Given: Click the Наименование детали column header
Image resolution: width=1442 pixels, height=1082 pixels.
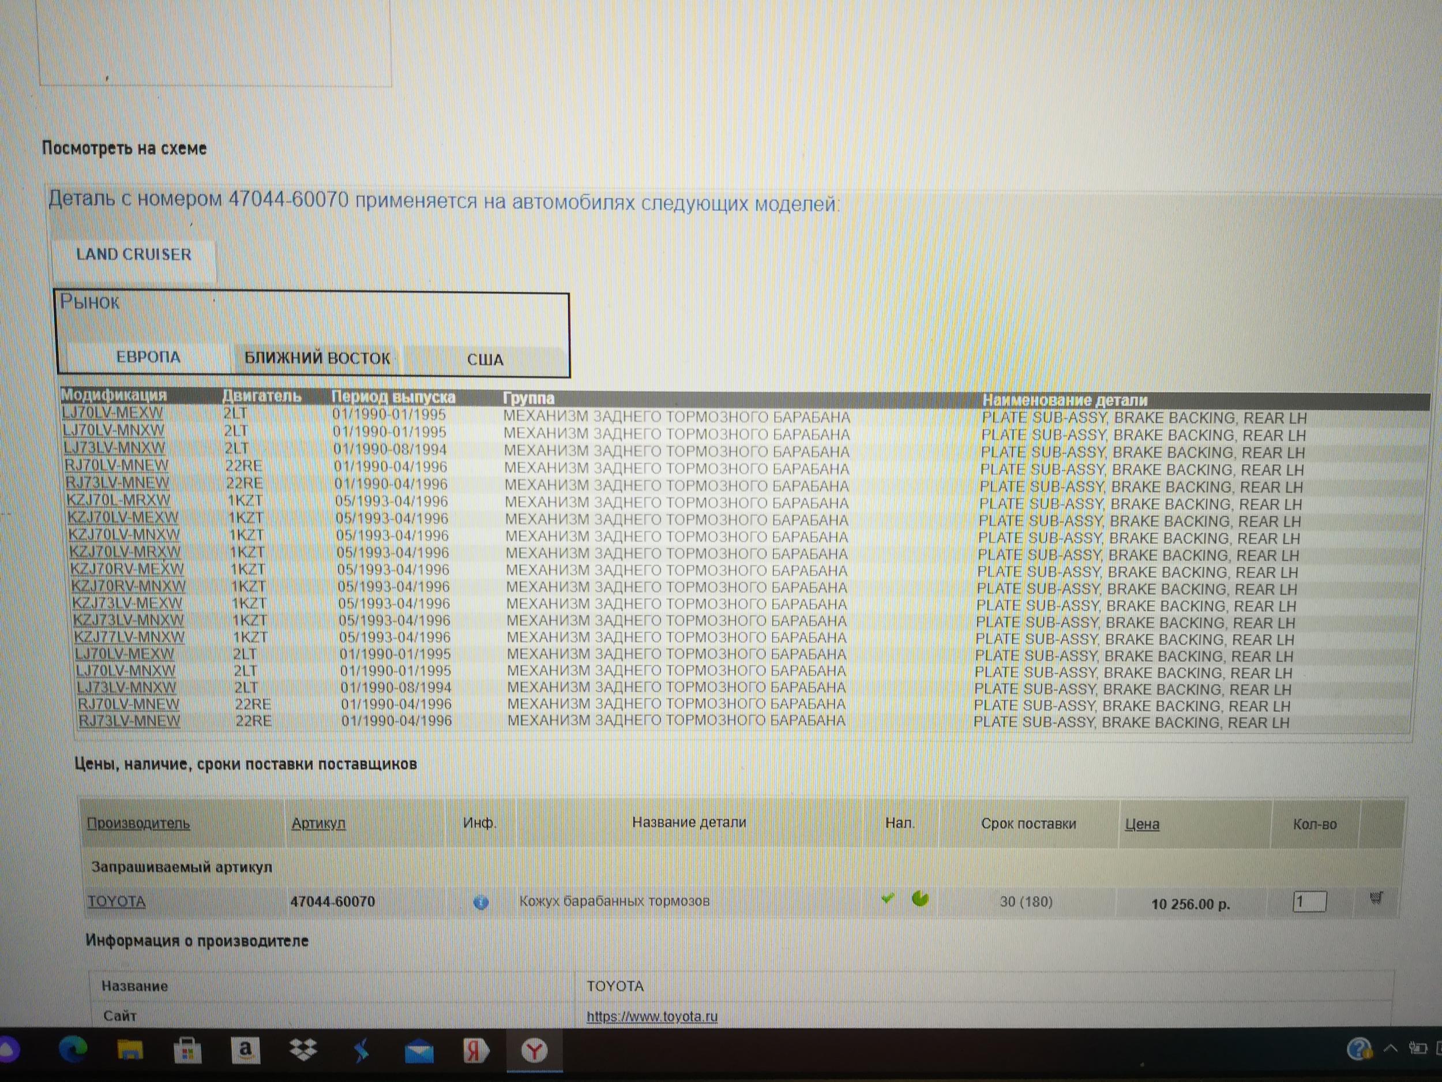Looking at the screenshot, I should [1065, 400].
